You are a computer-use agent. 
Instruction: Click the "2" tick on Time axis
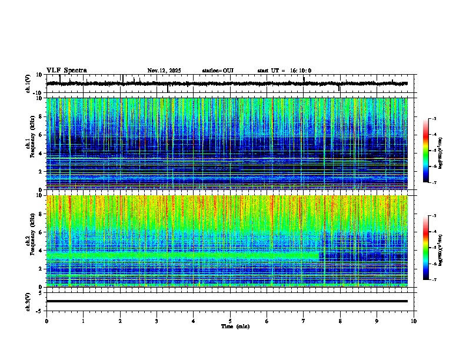(120, 321)
